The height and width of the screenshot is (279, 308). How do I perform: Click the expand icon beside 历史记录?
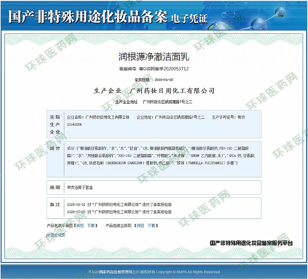click(x=48, y=235)
